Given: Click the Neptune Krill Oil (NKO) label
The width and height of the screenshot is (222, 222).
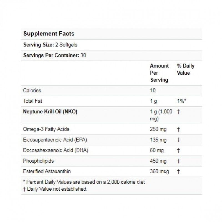Looking at the screenshot, I should pyautogui.click(x=50, y=112).
